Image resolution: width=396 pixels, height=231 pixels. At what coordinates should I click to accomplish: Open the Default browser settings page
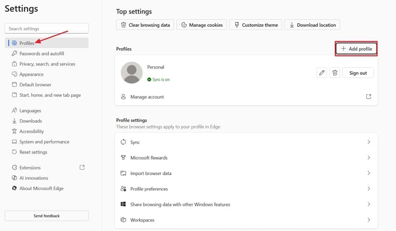tap(47, 85)
